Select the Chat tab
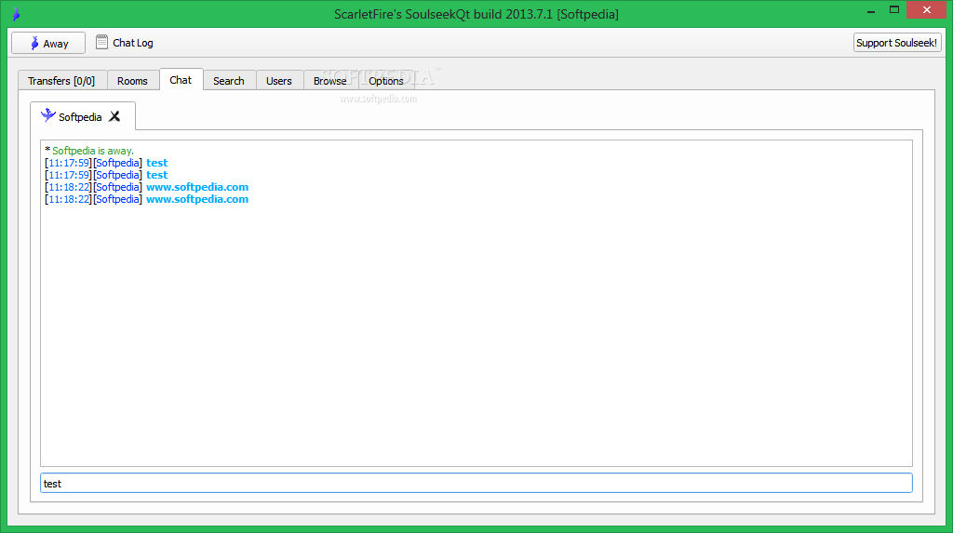 click(181, 80)
